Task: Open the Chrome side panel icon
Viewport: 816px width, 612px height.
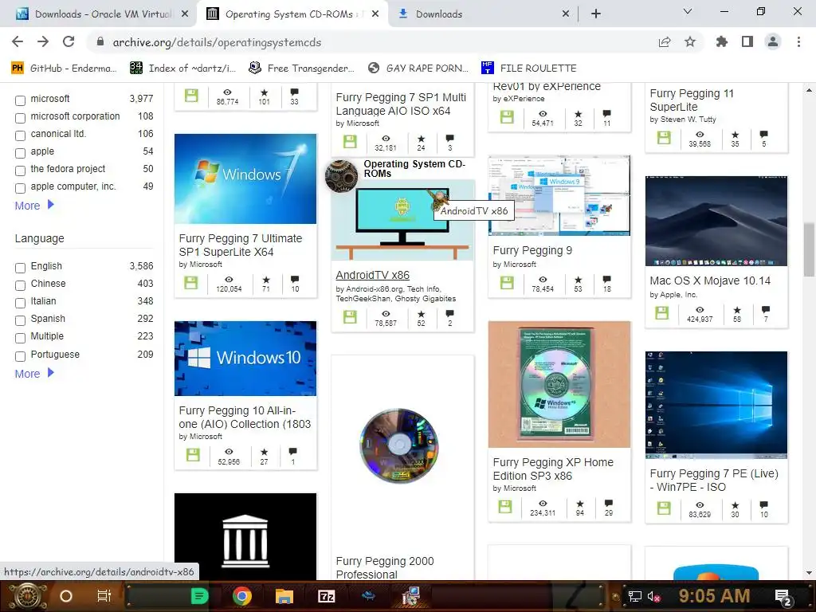Action: 747,41
